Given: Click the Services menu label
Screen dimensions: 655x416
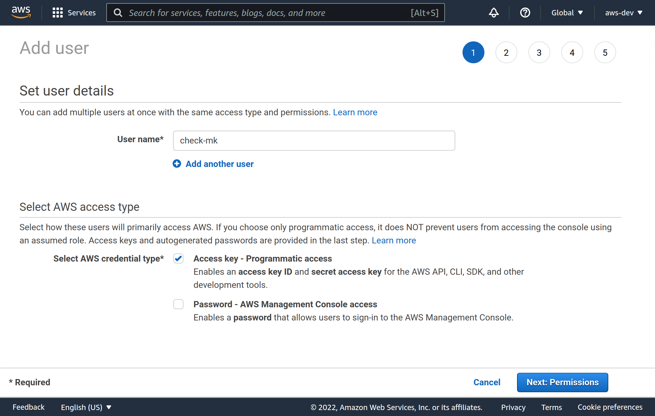Looking at the screenshot, I should (82, 13).
